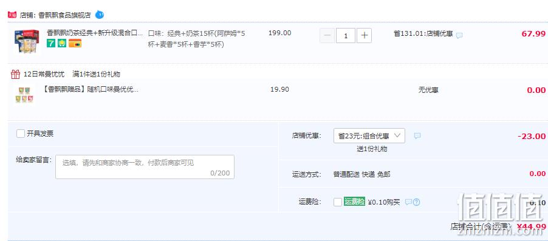548x241 pixels.
Task: Click the red Tmall logo beside the store name
Action: click(x=12, y=15)
